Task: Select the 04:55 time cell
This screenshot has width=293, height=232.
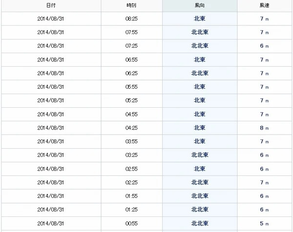Action: [x=131, y=114]
